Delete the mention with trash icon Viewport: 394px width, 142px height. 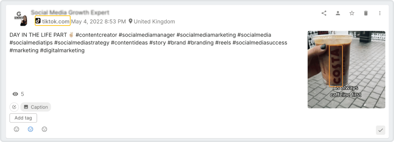point(366,13)
